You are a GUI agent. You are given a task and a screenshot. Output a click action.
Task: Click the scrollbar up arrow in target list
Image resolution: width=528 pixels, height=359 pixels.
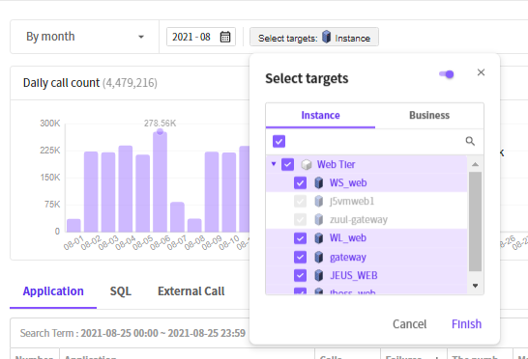[x=475, y=164]
